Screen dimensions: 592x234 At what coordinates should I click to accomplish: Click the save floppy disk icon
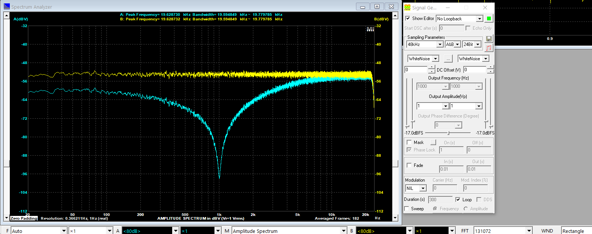tap(489, 39)
